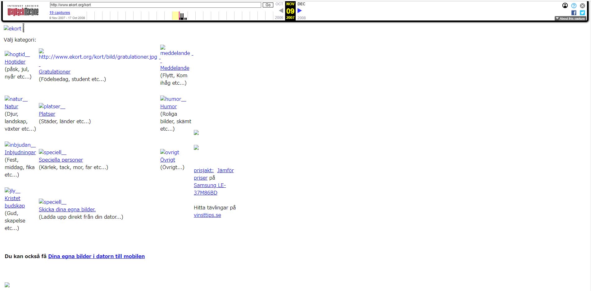Screen dimensions: 591x291
Task: Open the Gratulationer category link
Action: (55, 72)
